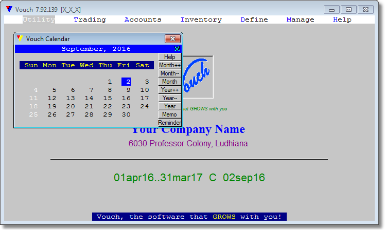The width and height of the screenshot is (385, 231).
Task: Select Sunday 18 in the calendar
Action: pyautogui.click(x=33, y=106)
